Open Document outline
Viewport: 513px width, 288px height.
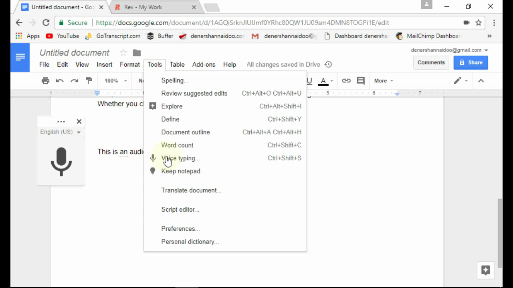pyautogui.click(x=225, y=132)
